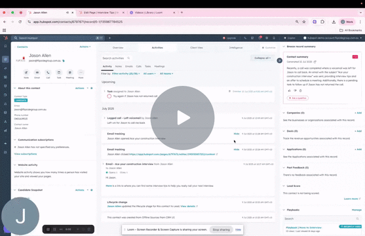Collapse the Deals section
365x236 pixels.
tap(284, 131)
